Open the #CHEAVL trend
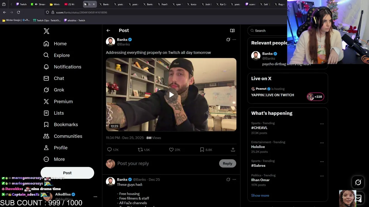369x207 pixels. [259, 128]
